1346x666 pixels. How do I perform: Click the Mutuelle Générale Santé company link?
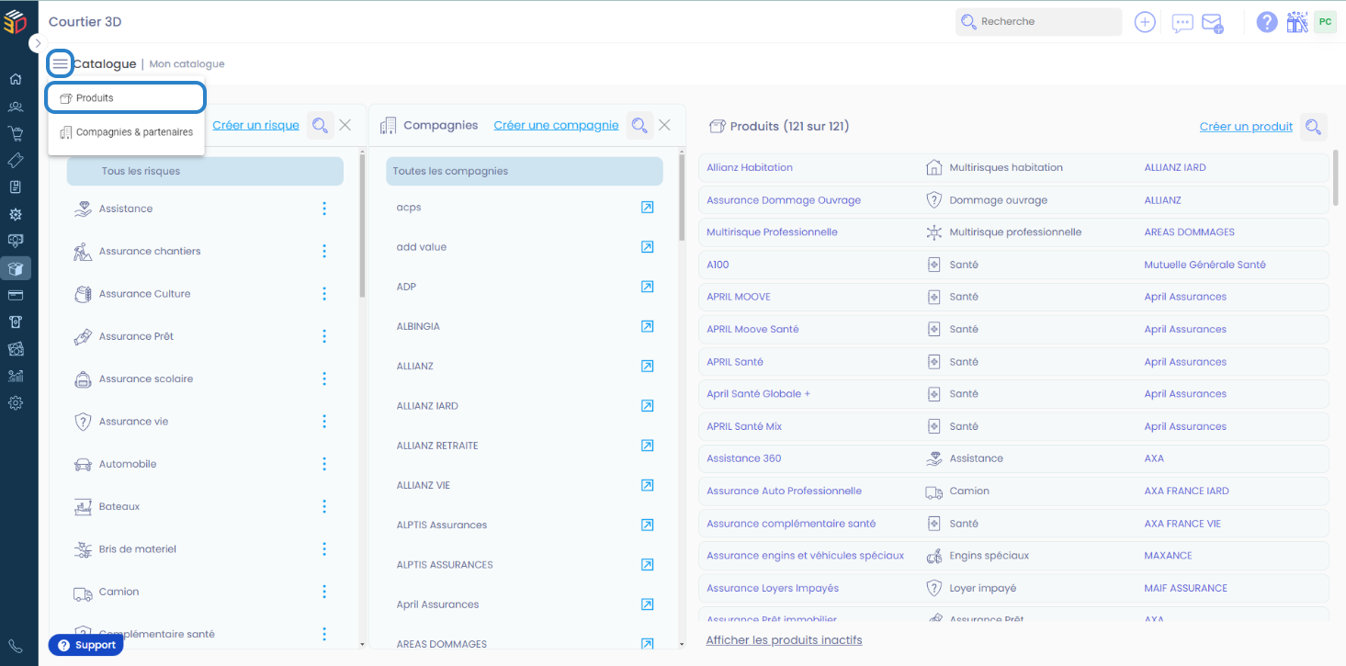(x=1205, y=265)
